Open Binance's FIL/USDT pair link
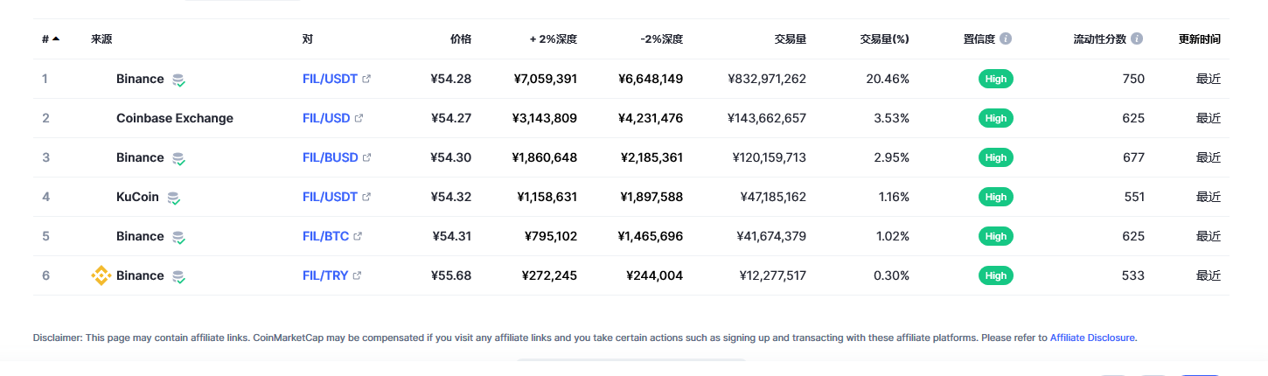 coord(330,79)
